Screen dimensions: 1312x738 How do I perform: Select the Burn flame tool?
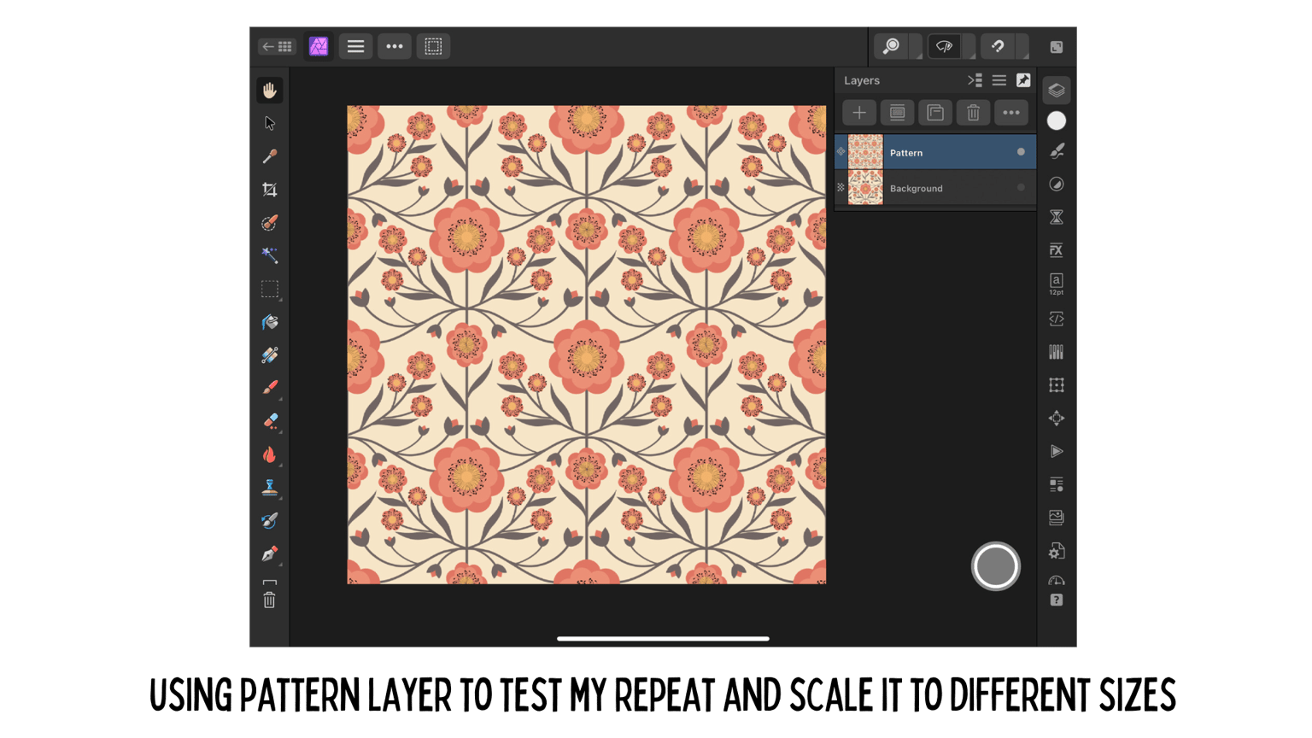[270, 454]
